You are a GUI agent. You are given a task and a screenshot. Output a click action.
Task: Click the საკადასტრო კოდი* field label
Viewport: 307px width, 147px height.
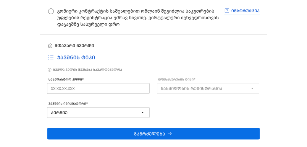(x=66, y=80)
